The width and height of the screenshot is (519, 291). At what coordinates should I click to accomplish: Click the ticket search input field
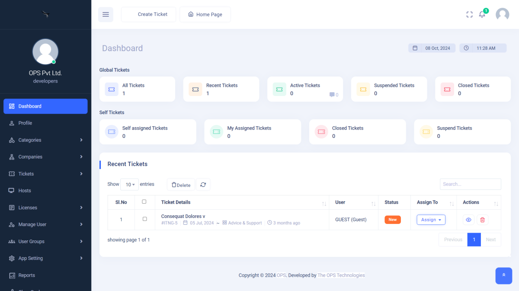pyautogui.click(x=470, y=184)
